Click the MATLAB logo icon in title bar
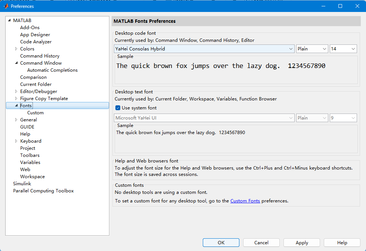 6,6
